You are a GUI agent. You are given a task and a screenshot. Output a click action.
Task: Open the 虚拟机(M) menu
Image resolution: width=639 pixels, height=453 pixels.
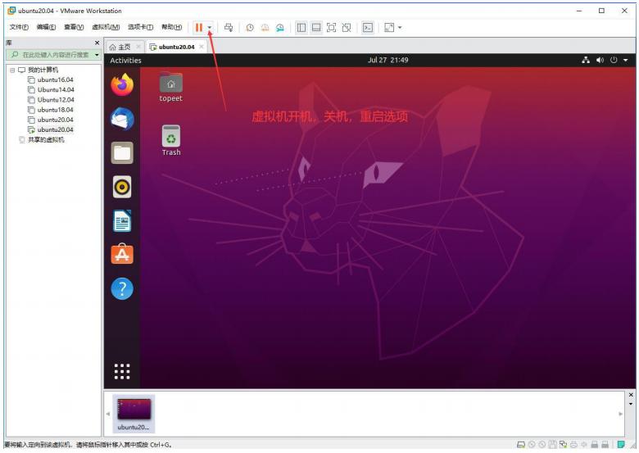click(x=106, y=27)
